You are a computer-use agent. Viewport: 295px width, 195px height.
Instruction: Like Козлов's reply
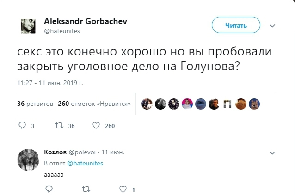tap(123, 189)
